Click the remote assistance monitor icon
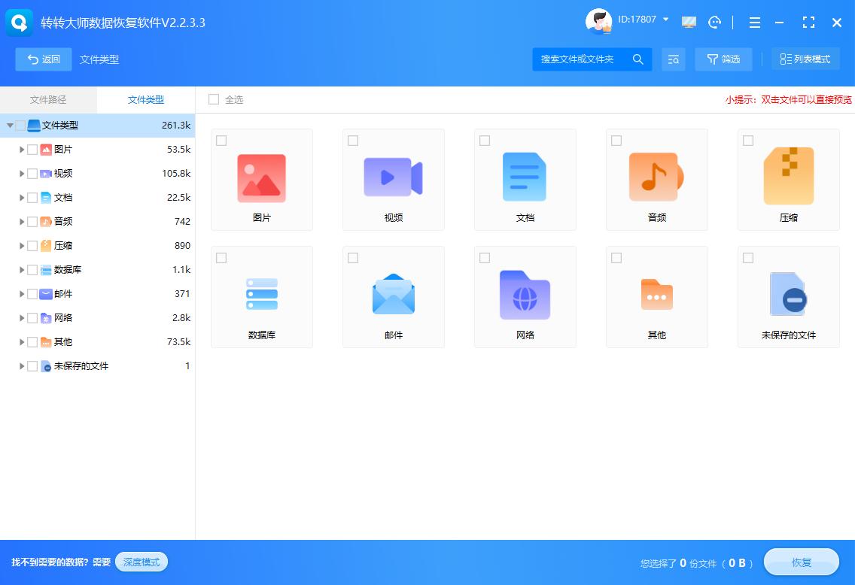Viewport: 855px width, 585px height. [688, 23]
